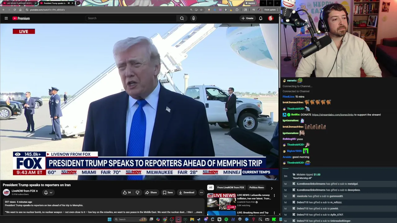Image resolution: width=397 pixels, height=223 pixels.
Task: Open Task View on taskbar
Action: [151, 220]
